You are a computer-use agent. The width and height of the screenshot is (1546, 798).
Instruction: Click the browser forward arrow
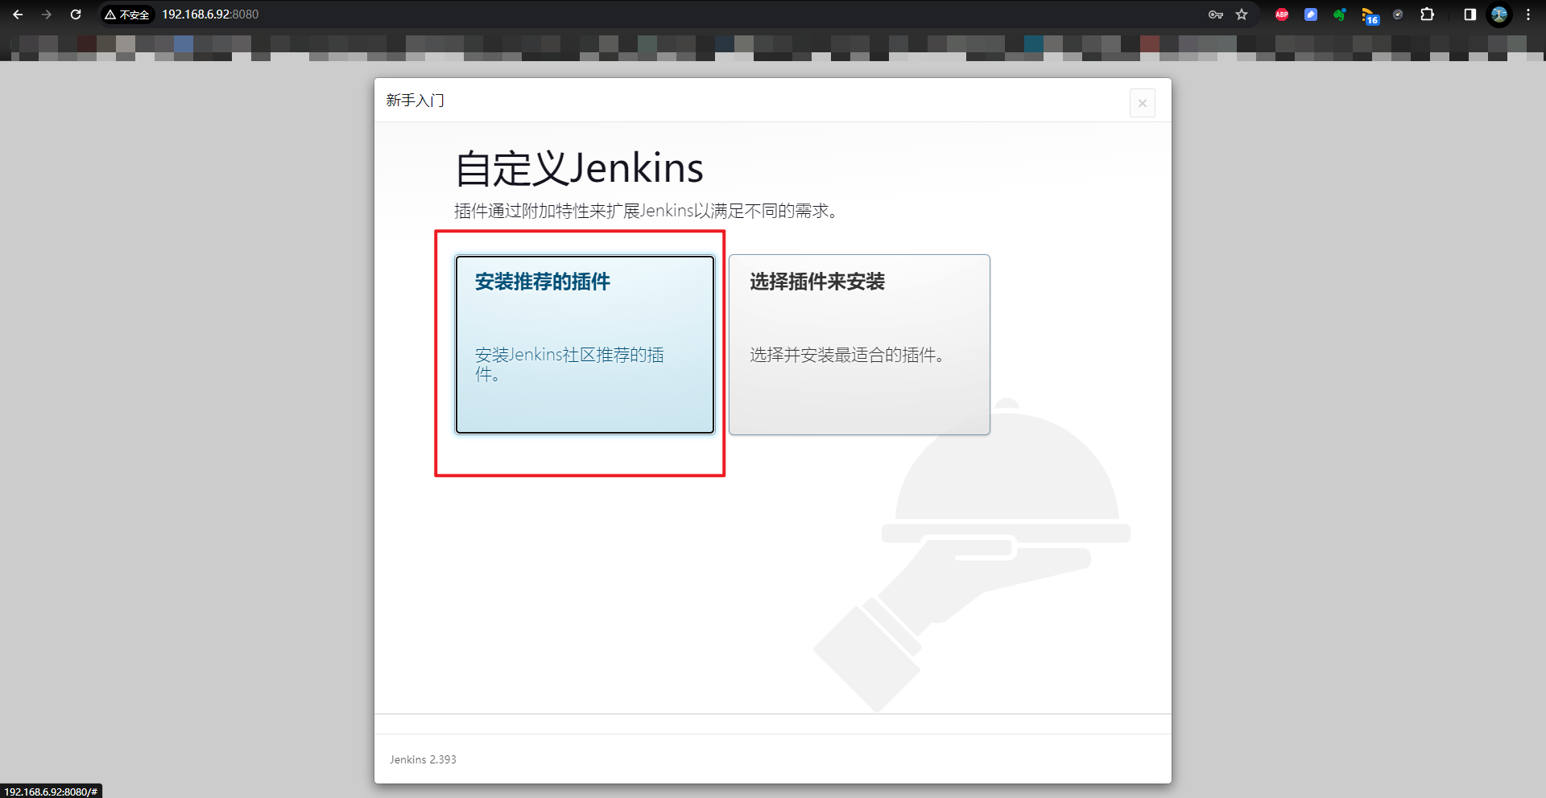(x=47, y=14)
